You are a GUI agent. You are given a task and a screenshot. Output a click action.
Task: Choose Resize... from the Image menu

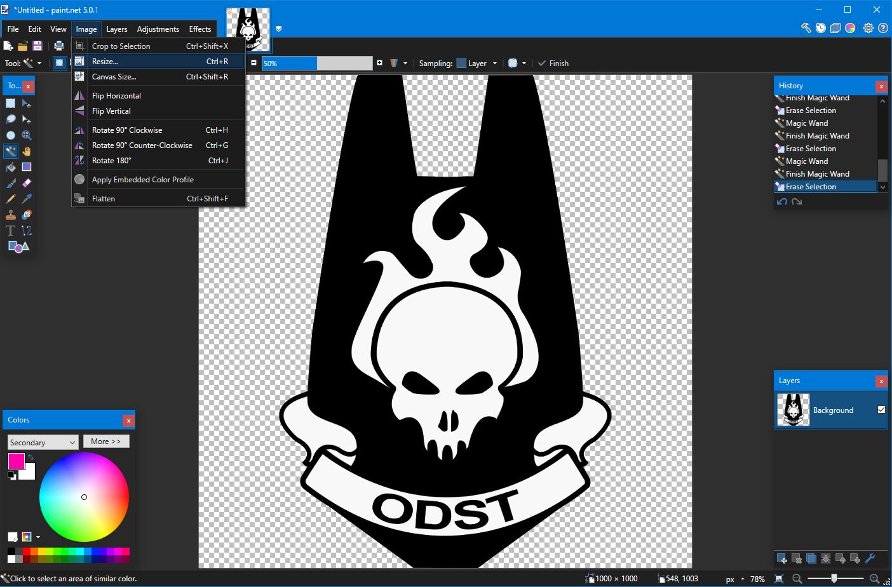tap(158, 62)
